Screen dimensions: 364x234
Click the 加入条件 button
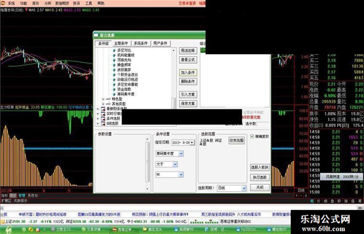(x=188, y=73)
